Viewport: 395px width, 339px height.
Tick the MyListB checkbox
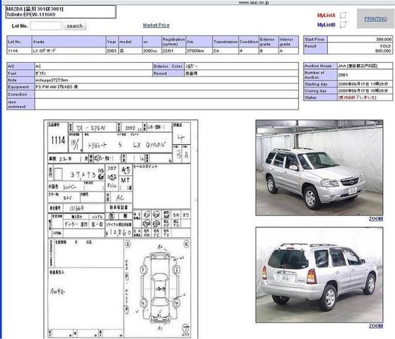click(x=343, y=25)
